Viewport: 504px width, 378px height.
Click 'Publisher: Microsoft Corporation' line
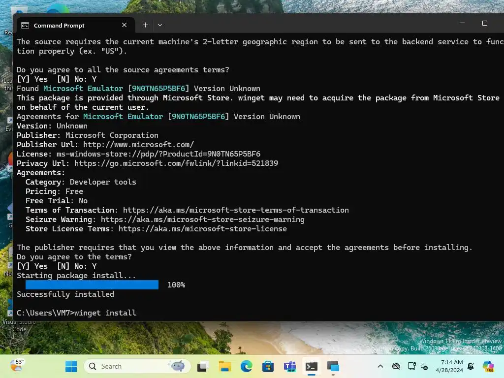(x=88, y=135)
